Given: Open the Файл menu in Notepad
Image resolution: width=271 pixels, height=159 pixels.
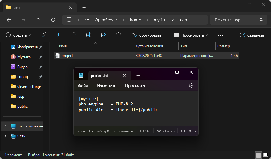Looking at the screenshot, I should 83,86.
